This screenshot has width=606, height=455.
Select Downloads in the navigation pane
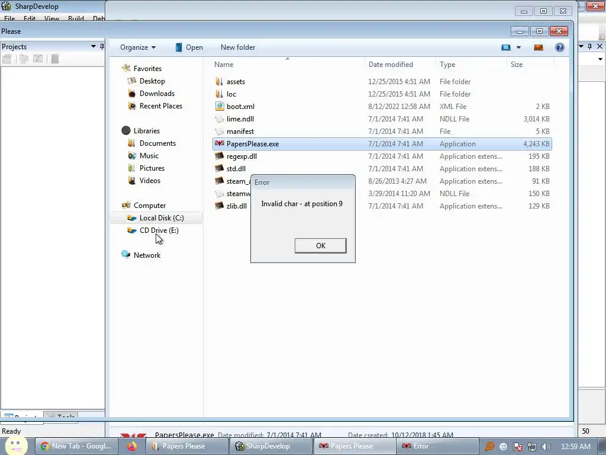[x=157, y=93]
